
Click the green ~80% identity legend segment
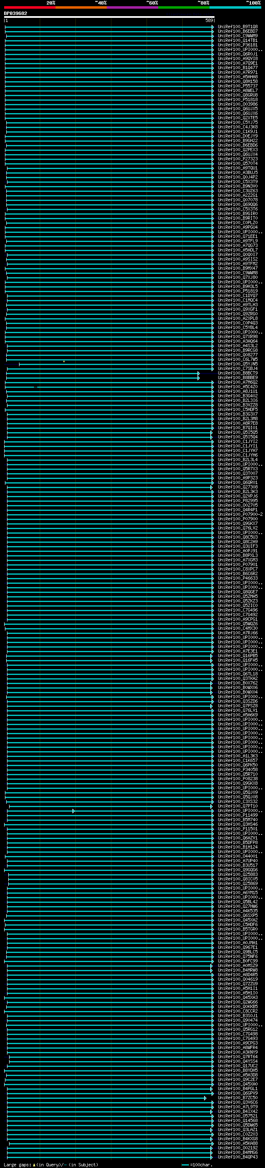point(184,7)
